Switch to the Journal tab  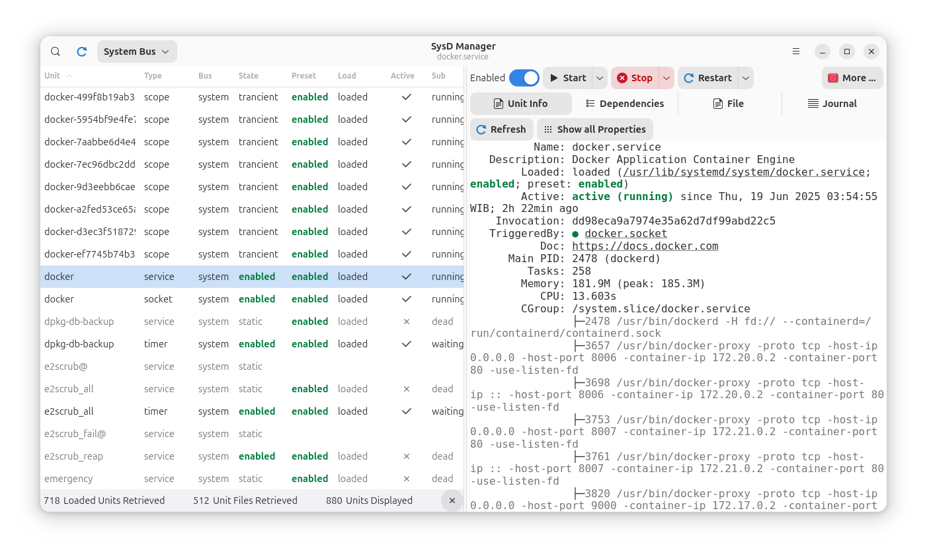[x=832, y=104]
